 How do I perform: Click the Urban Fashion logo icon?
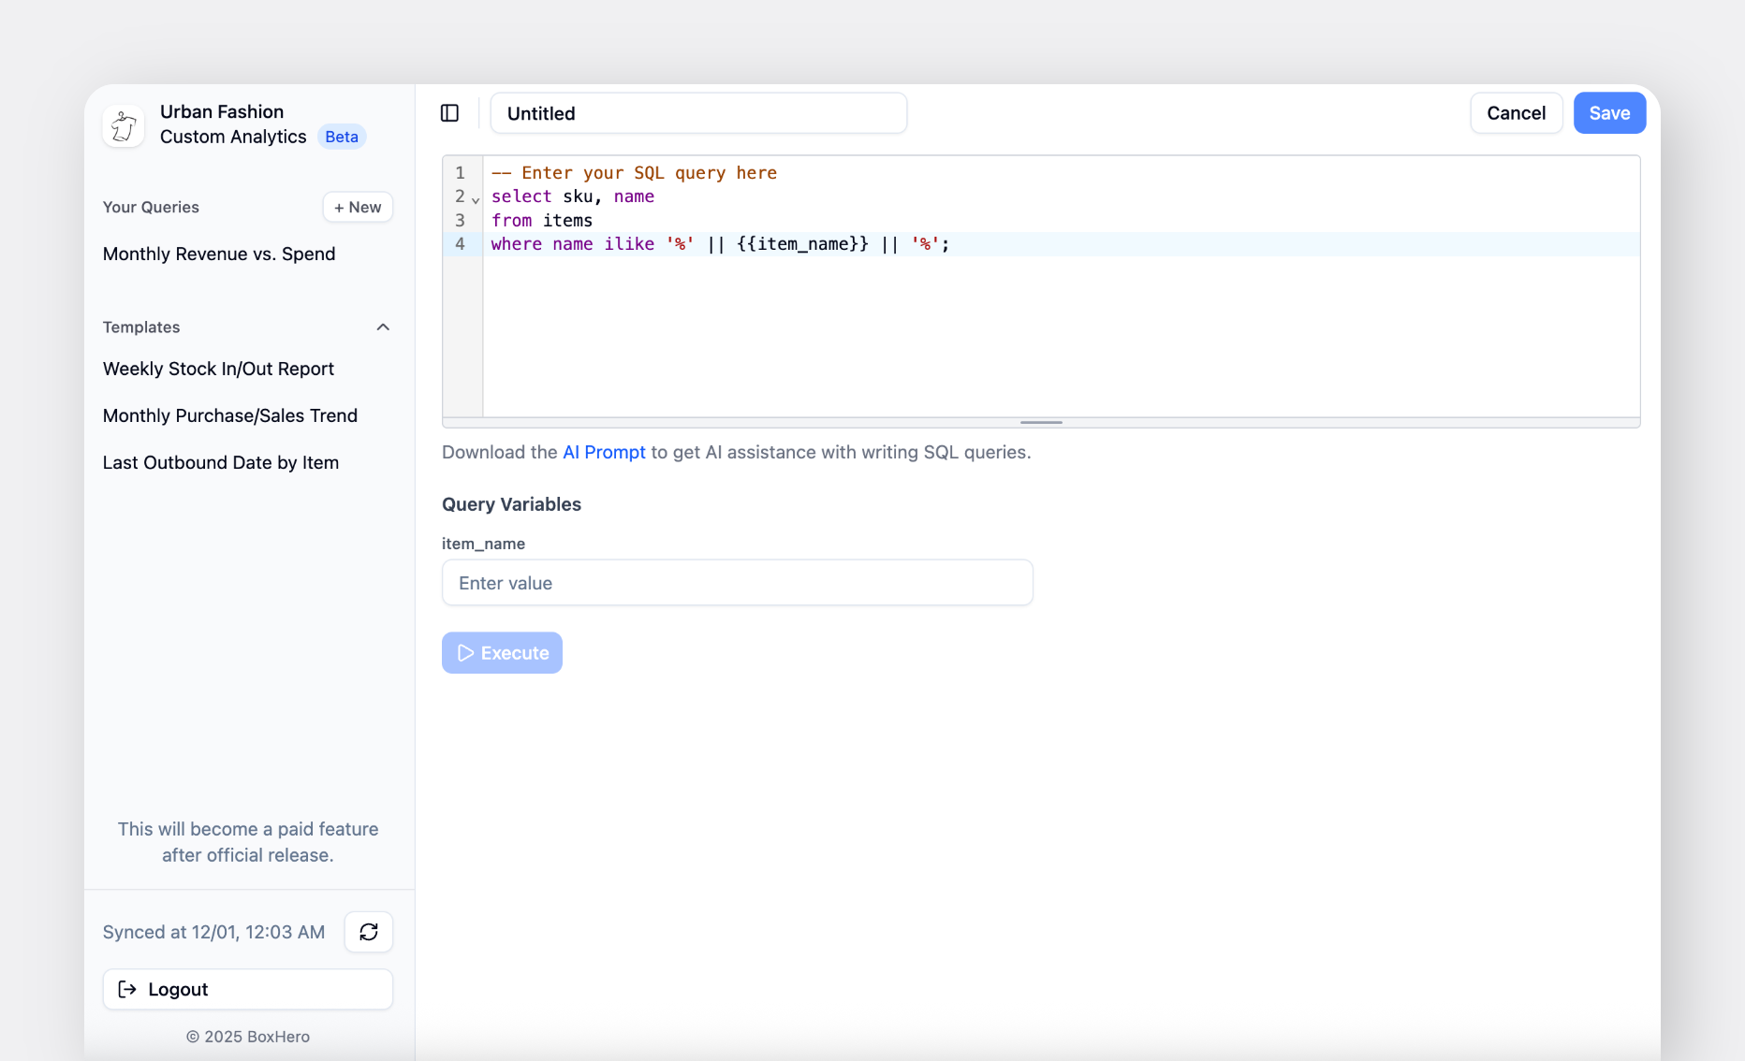[x=124, y=125]
